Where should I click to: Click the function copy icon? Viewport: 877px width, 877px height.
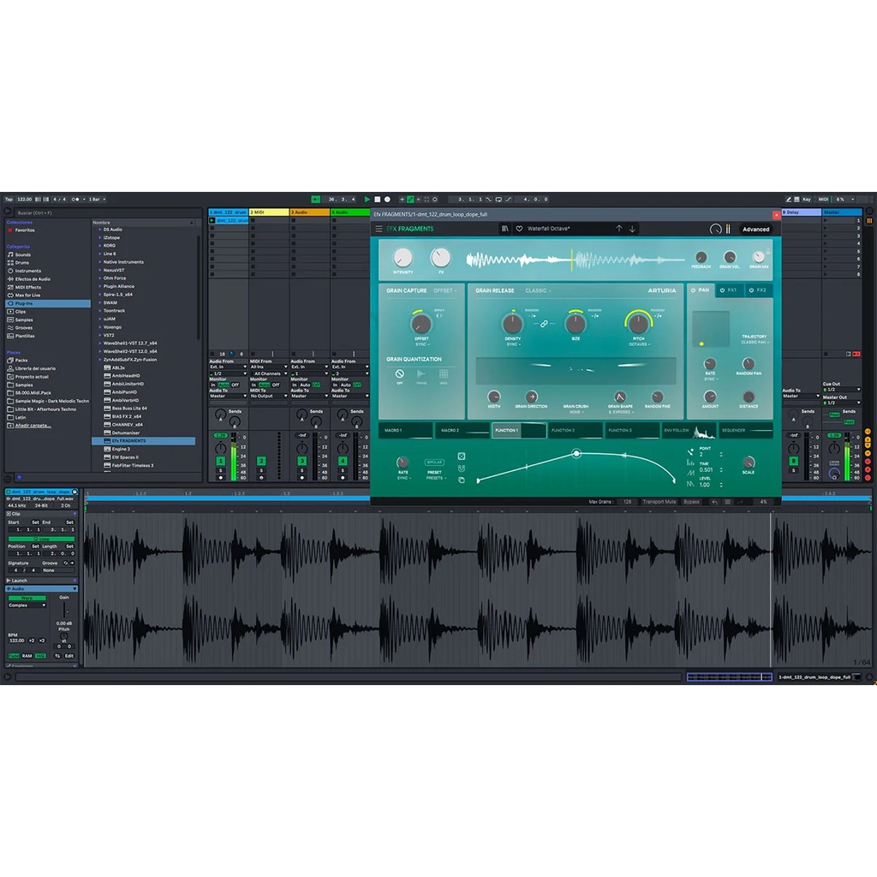(x=462, y=480)
